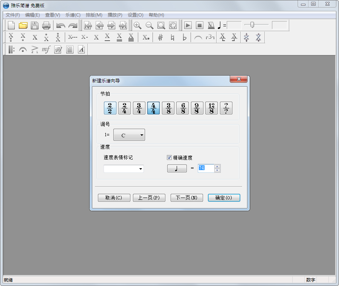Select the sharp accidental tool
Screen dimensions: 339x286
(161, 37)
